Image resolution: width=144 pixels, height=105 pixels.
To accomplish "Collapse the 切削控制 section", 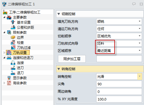I will (59, 14).
